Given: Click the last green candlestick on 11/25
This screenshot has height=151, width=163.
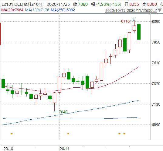Looking at the screenshot, I should coord(139,32).
